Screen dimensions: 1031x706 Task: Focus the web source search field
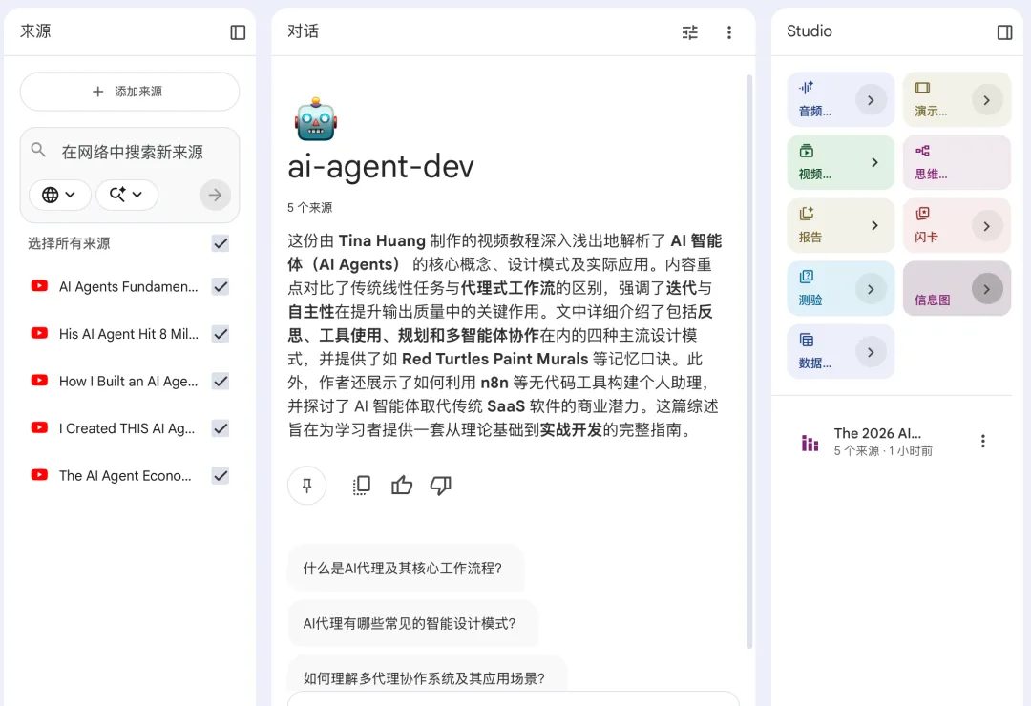point(132,152)
